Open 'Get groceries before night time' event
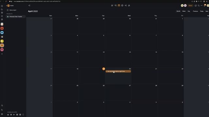This screenshot has height=117, width=209. coord(118,71)
